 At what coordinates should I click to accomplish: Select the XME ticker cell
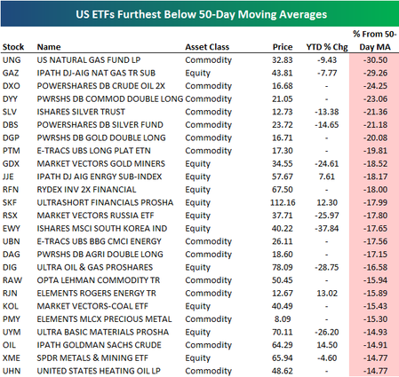[x=12, y=358]
